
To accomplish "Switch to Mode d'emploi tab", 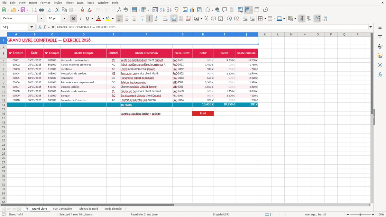I will (x=113, y=209).
